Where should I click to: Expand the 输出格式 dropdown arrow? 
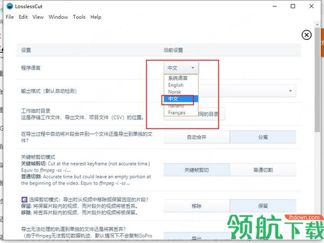pos(291,91)
